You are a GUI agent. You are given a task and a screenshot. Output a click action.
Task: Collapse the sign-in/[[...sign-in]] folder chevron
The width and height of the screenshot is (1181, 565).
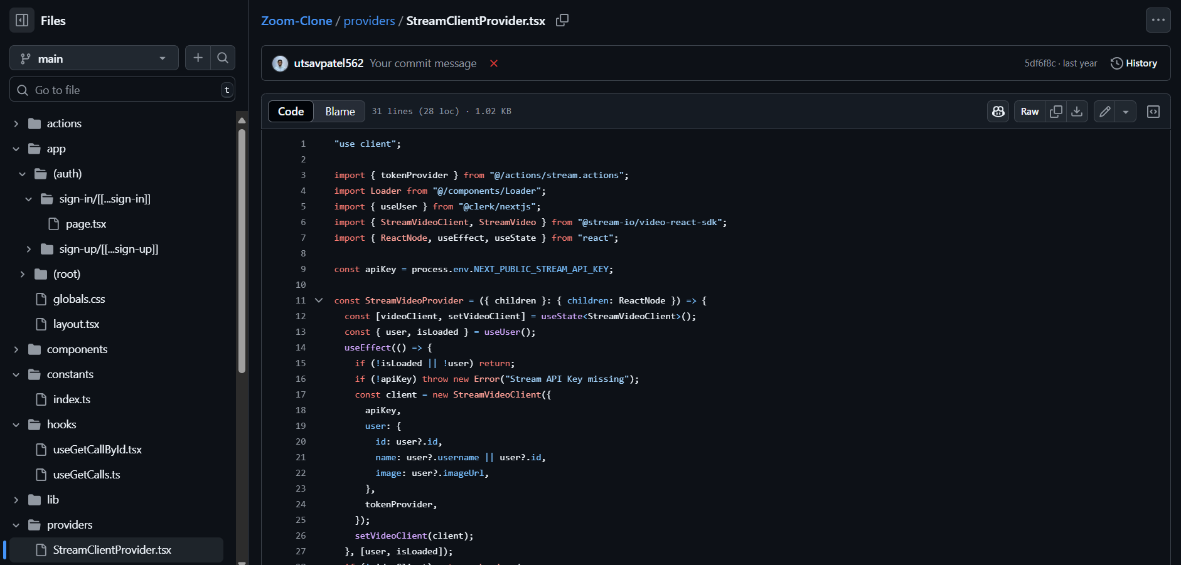click(x=29, y=199)
